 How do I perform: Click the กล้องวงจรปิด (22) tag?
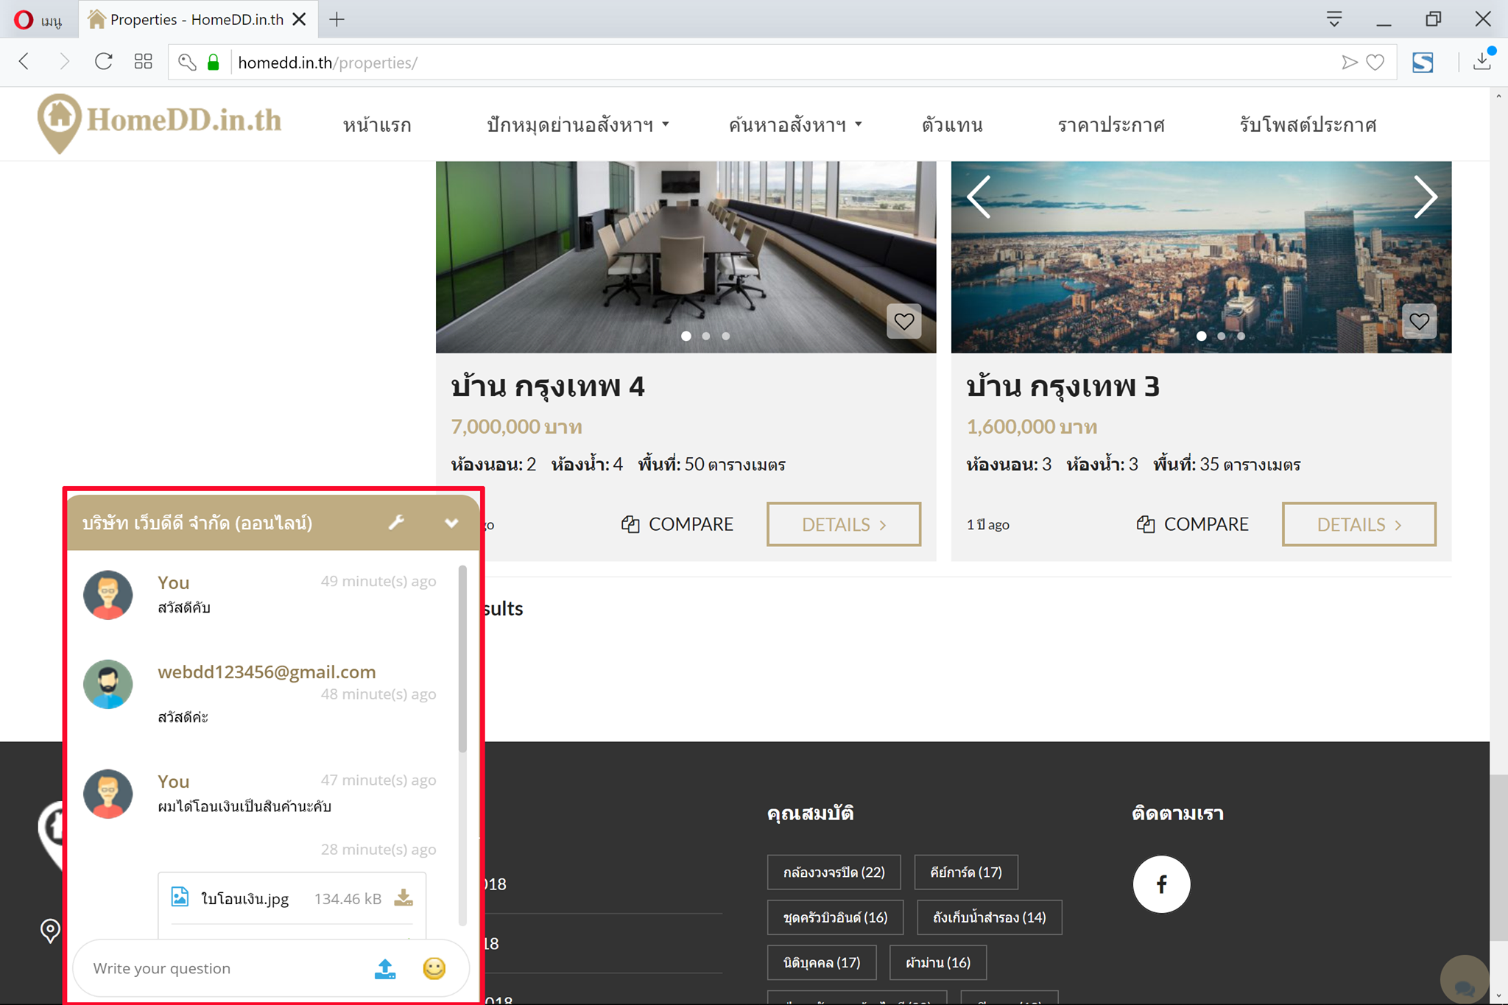tap(834, 872)
